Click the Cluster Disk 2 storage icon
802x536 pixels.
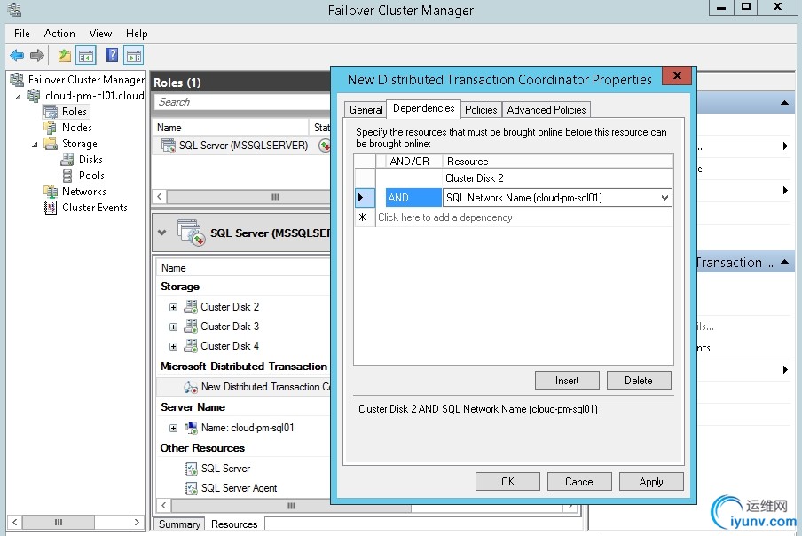[191, 307]
